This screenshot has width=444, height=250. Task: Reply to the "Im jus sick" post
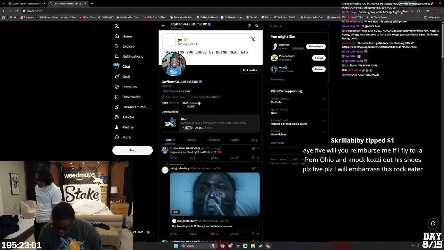[171, 158]
